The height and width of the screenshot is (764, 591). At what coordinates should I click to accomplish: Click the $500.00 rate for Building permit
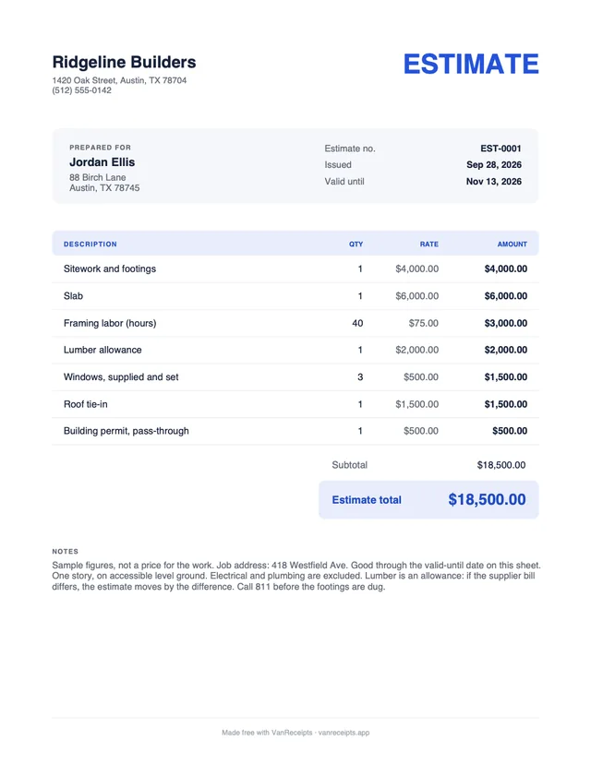(x=421, y=431)
